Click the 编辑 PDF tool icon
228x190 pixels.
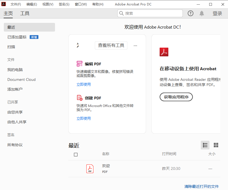[x=80, y=64]
